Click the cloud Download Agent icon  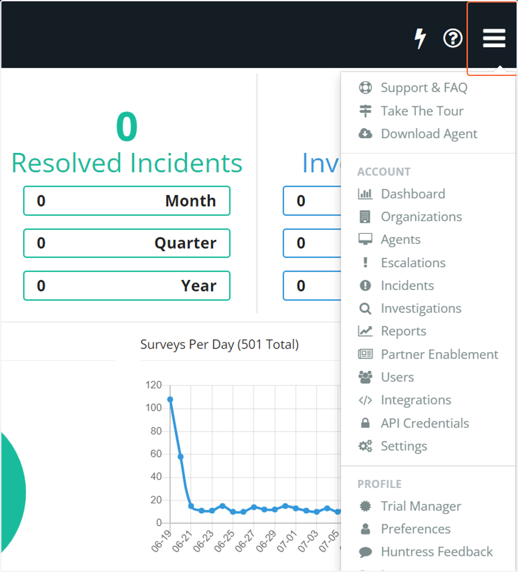[x=365, y=133]
